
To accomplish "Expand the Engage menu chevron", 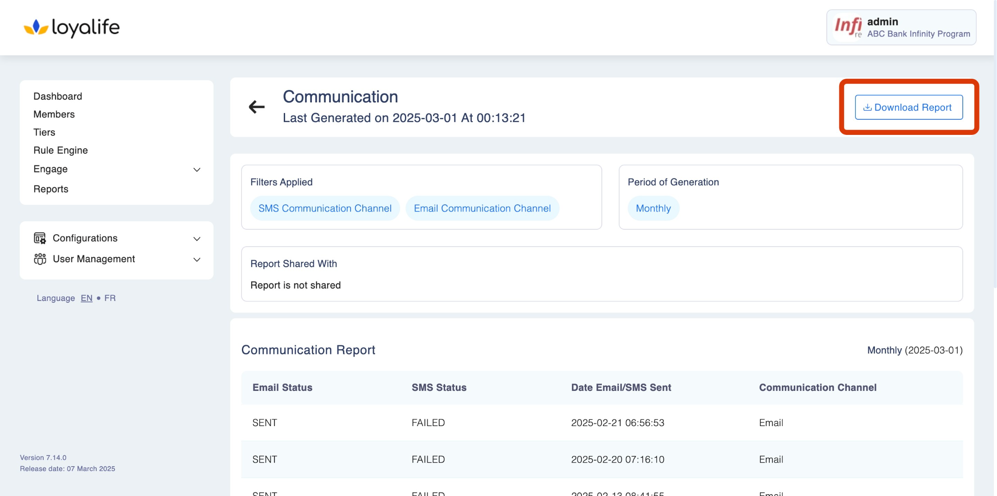I will 196,170.
